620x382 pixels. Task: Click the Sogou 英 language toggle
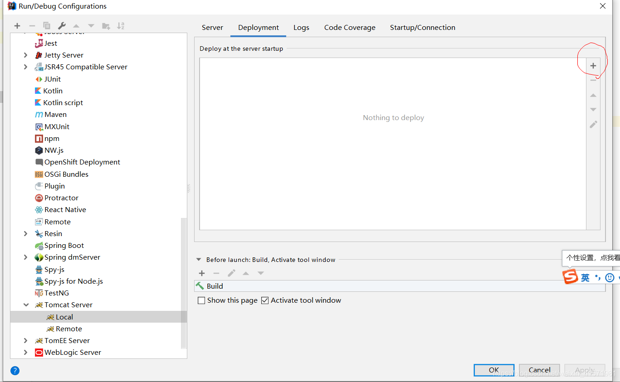(x=586, y=277)
